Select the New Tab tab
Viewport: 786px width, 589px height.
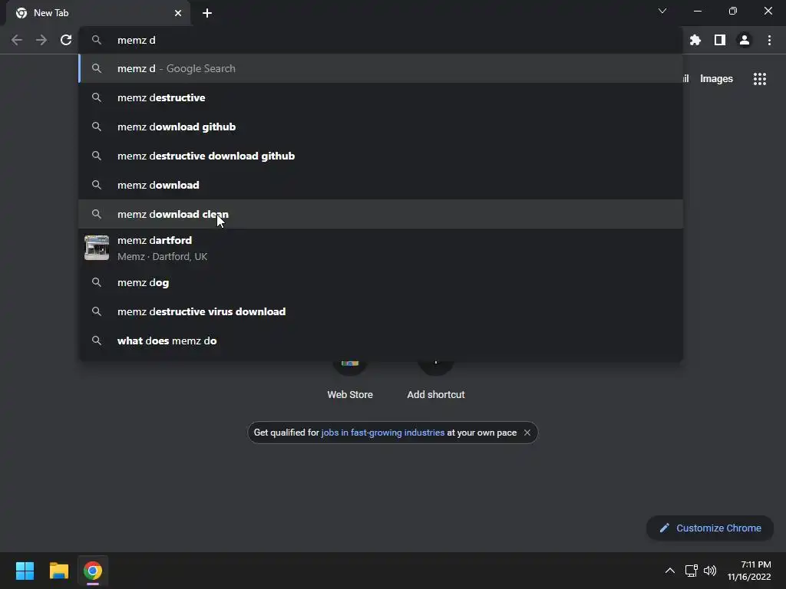[x=97, y=13]
